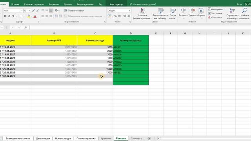Align text left
This screenshot has width=251, height=141.
pos(43,16)
